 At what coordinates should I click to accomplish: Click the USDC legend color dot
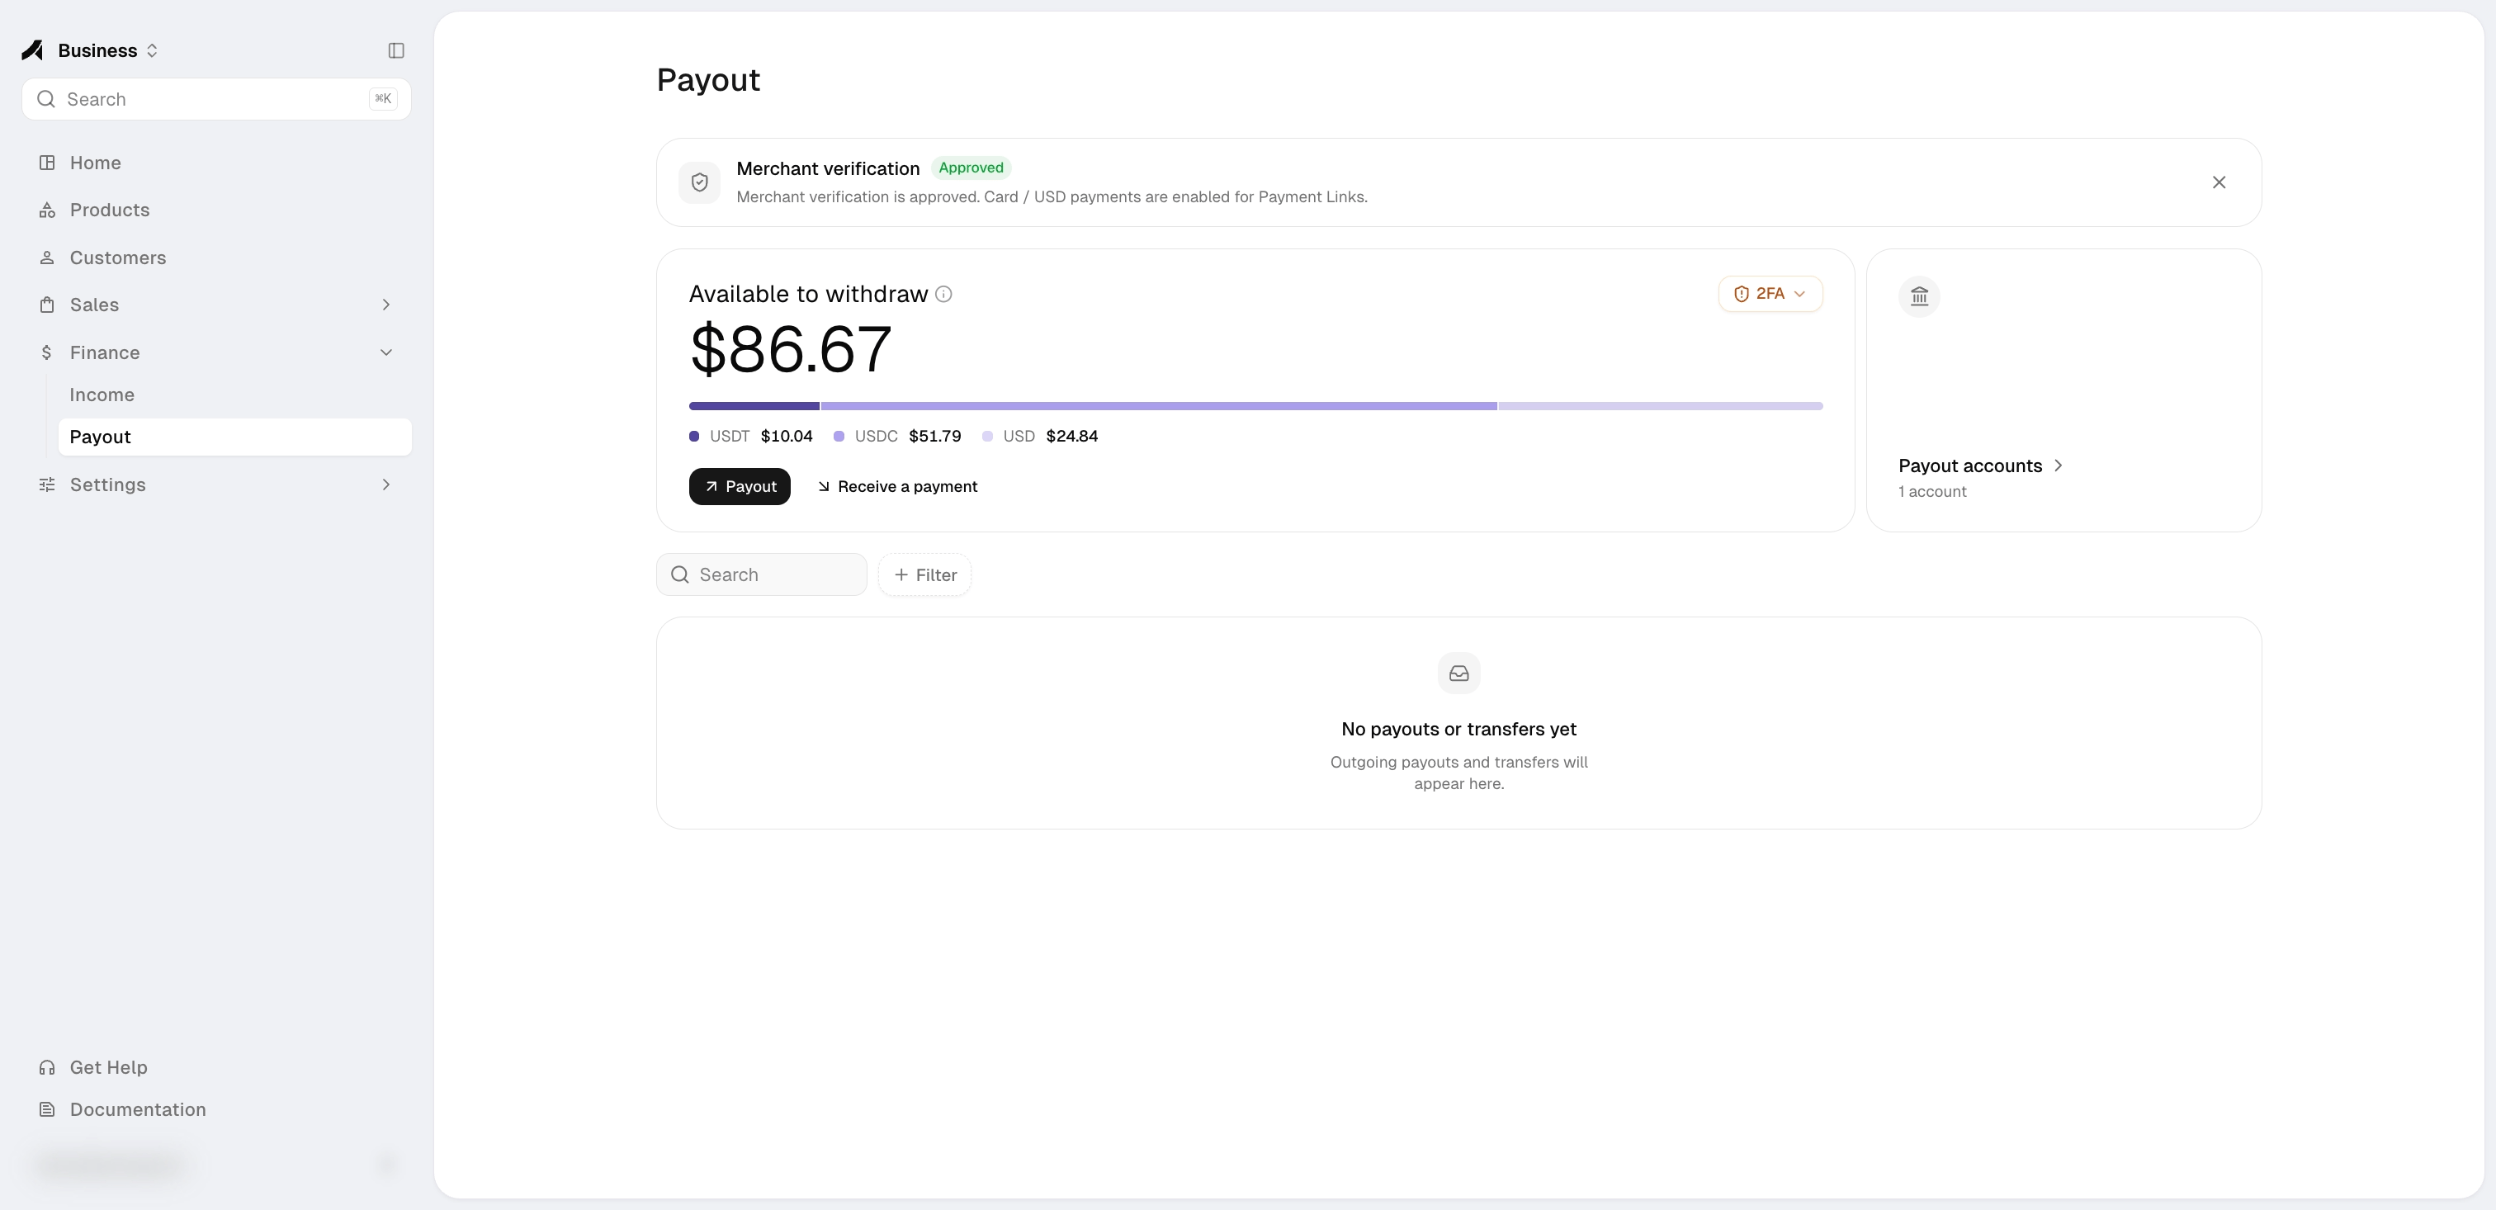839,436
